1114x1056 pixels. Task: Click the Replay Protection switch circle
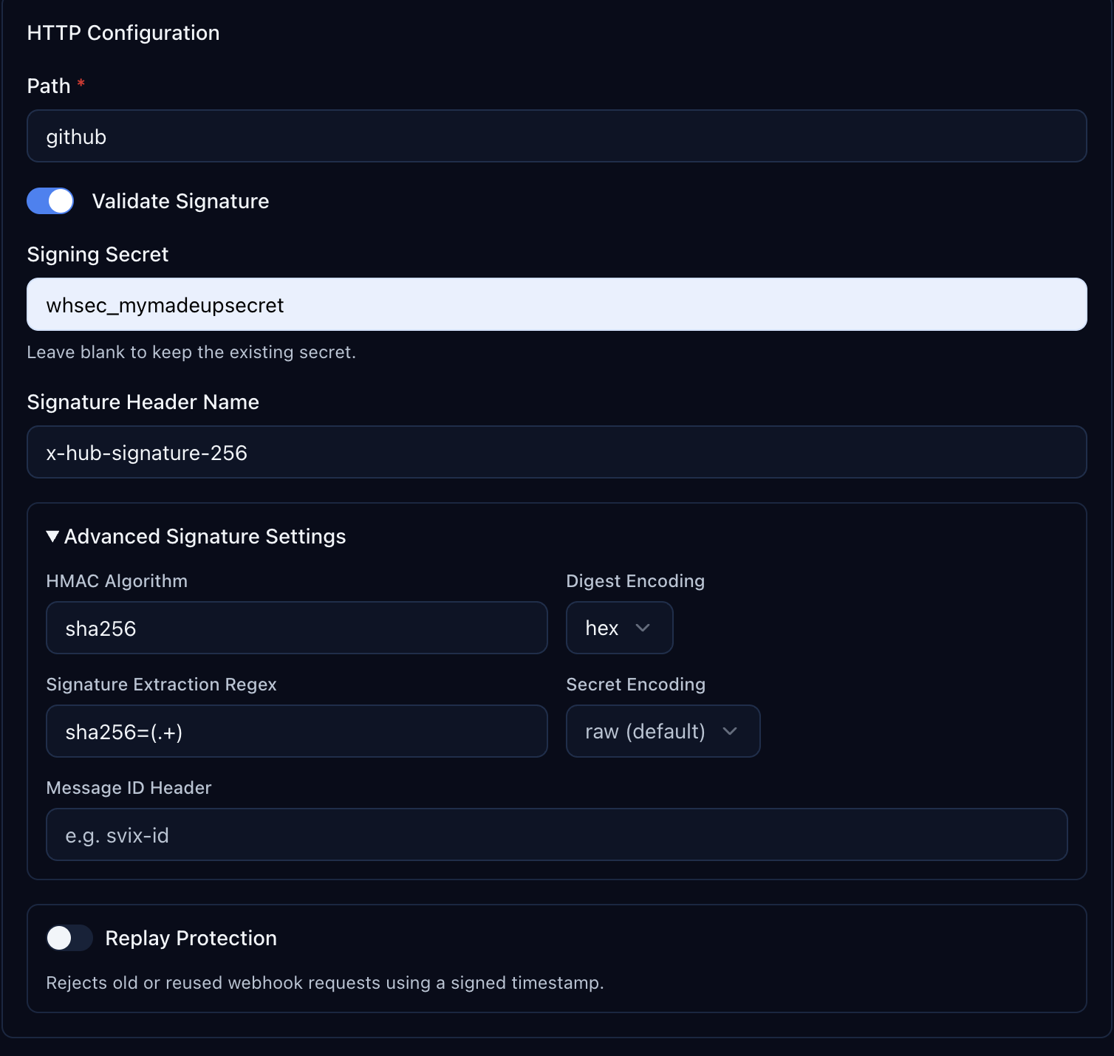point(61,938)
